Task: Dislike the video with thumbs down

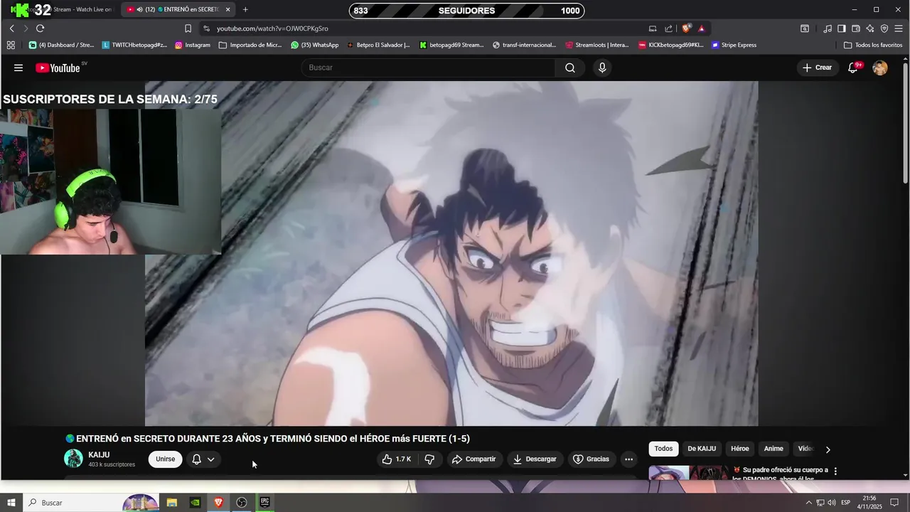Action: (x=429, y=459)
